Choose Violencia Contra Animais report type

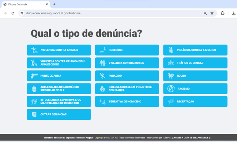click(x=59, y=50)
